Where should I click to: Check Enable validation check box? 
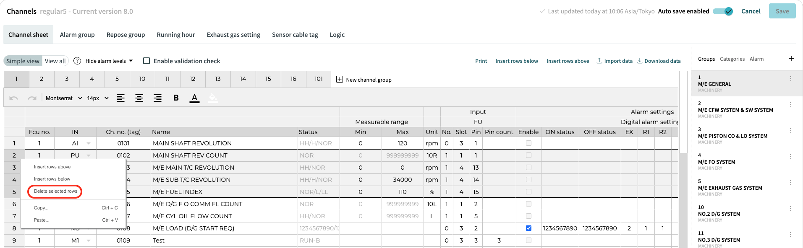tap(146, 61)
